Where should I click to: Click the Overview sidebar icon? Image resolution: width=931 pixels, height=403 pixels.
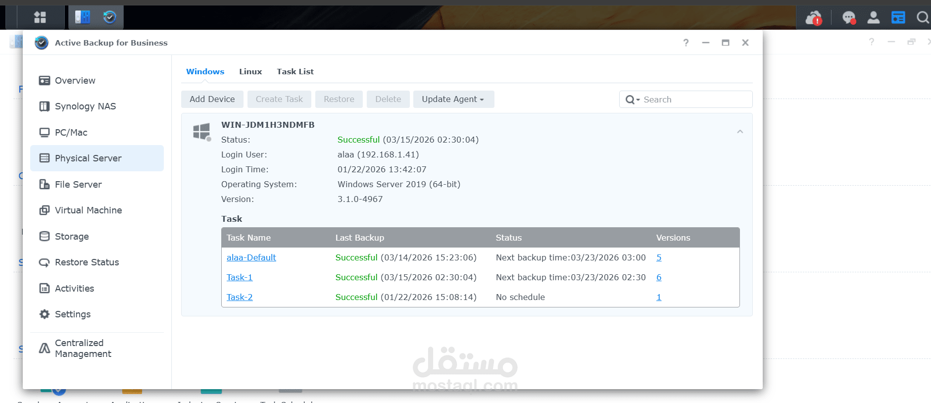click(45, 80)
